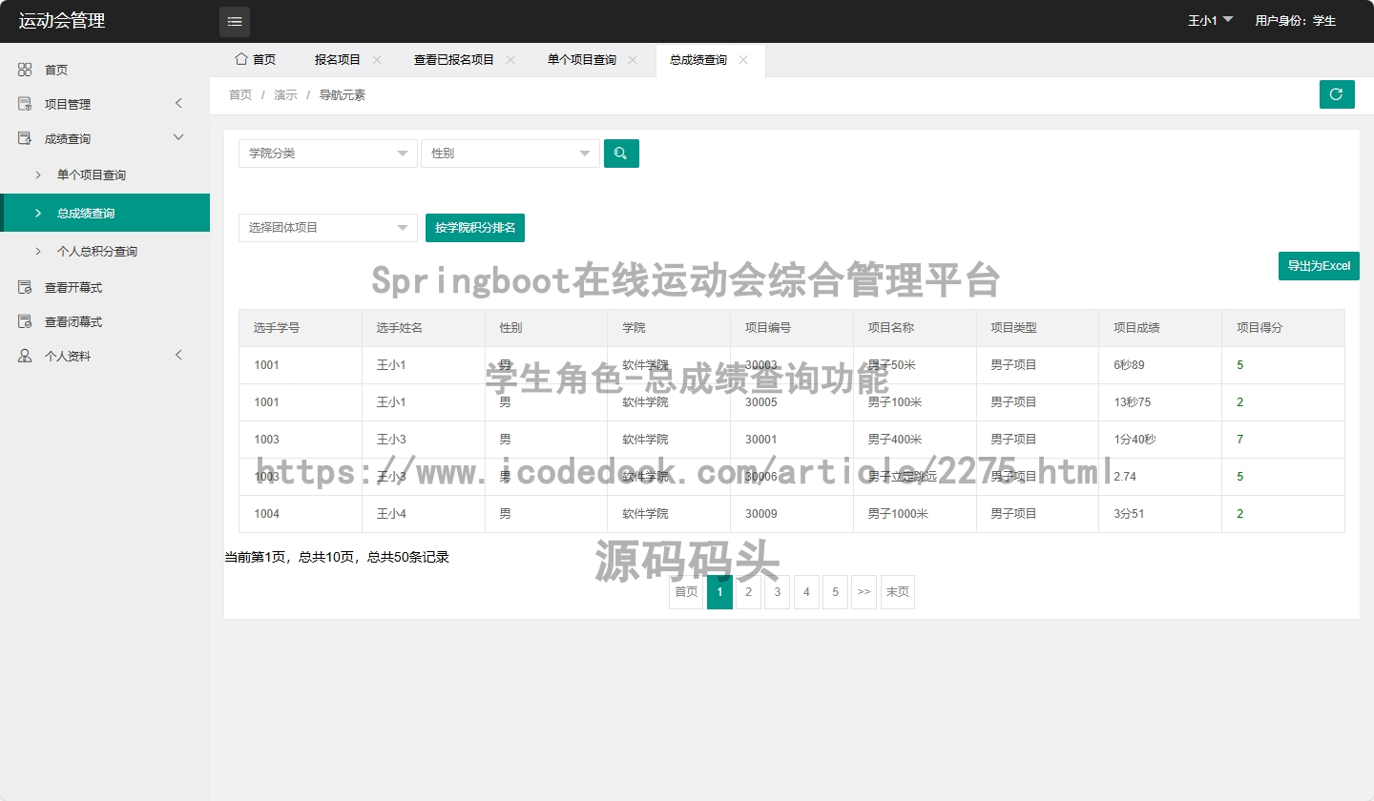
Task: Go to page 5
Action: pos(835,592)
